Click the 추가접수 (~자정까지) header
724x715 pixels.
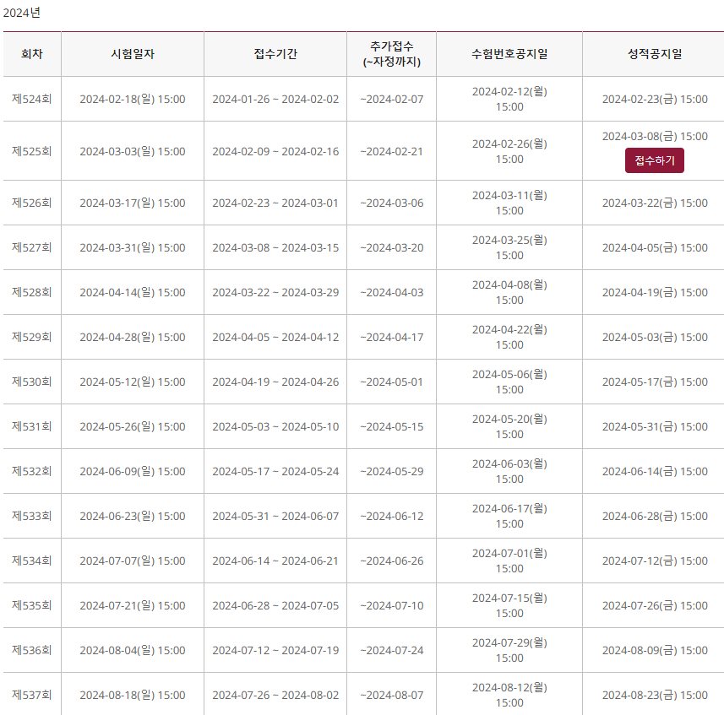(x=391, y=54)
